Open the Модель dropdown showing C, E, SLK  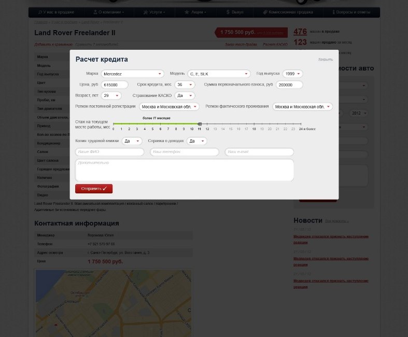point(219,74)
